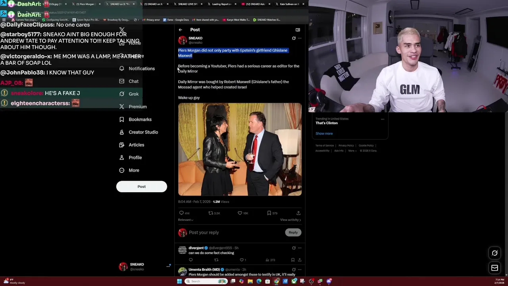Open Discord from the taskbar
The image size is (508, 286).
tap(329, 281)
